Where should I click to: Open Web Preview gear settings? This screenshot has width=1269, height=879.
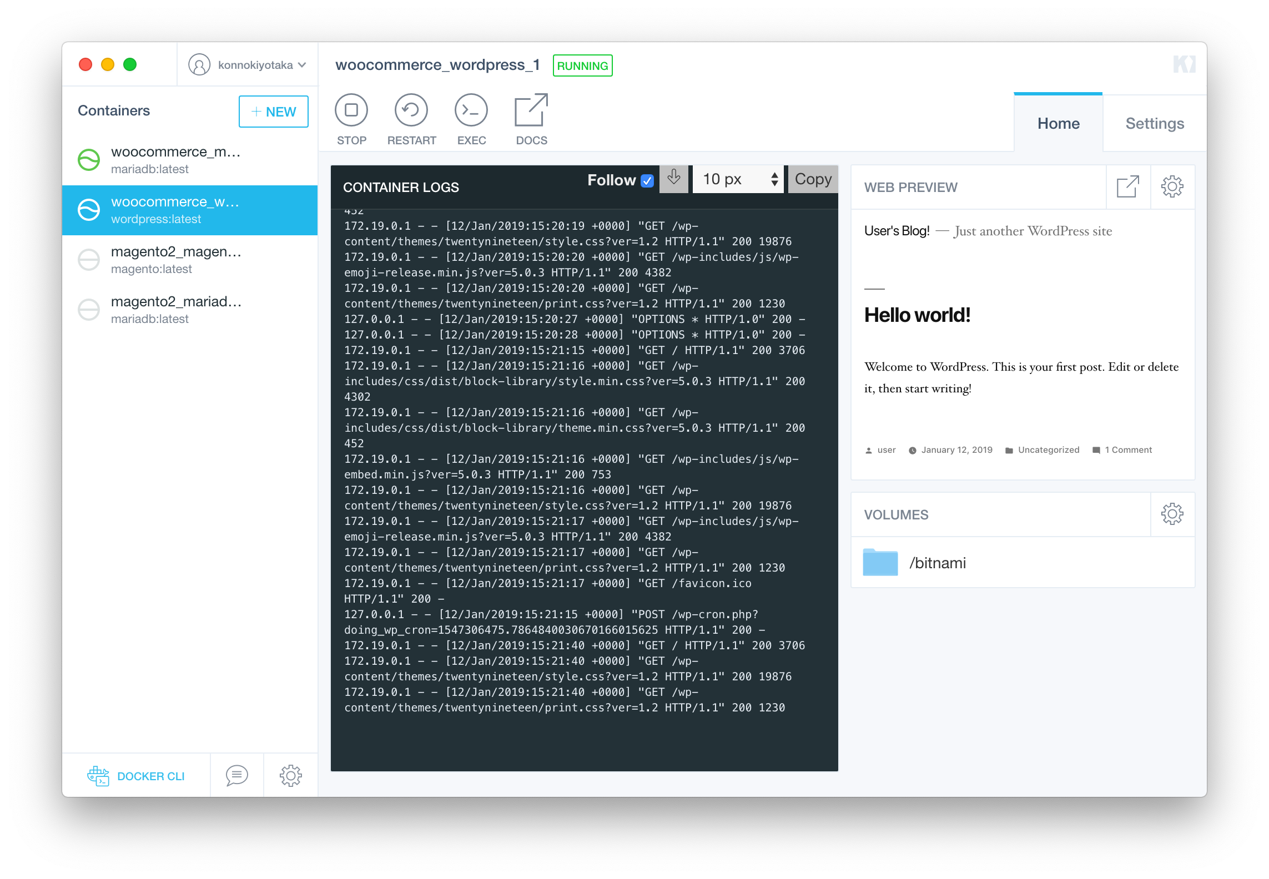coord(1172,187)
